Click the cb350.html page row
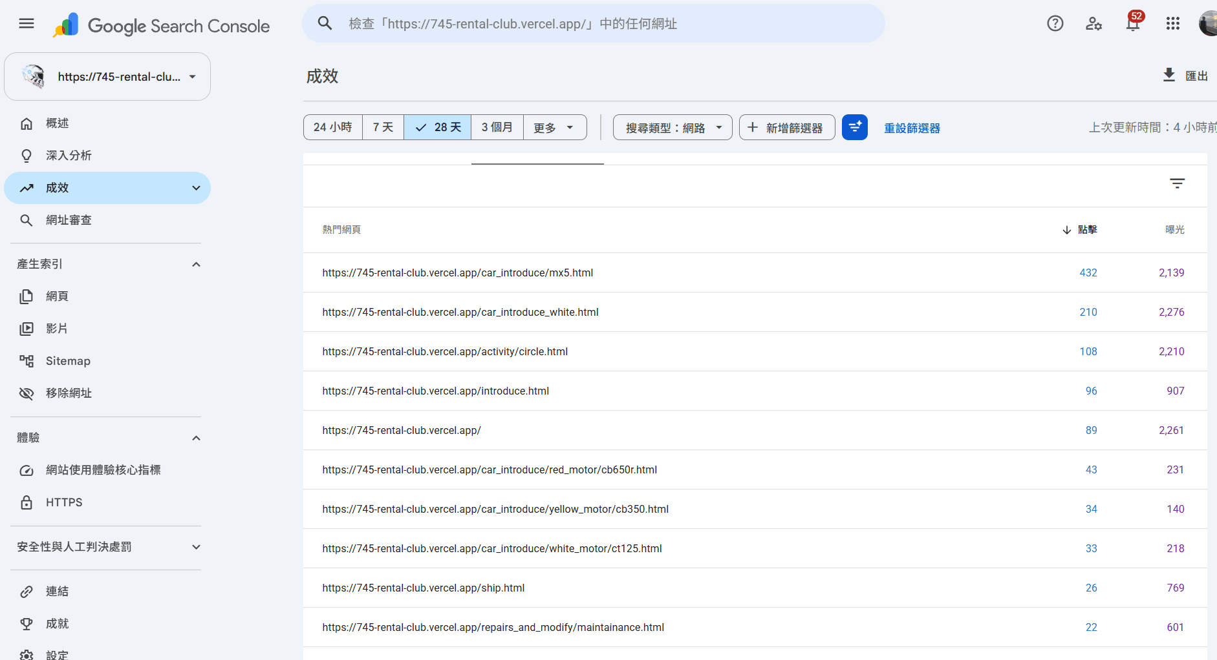1217x660 pixels. (x=755, y=509)
